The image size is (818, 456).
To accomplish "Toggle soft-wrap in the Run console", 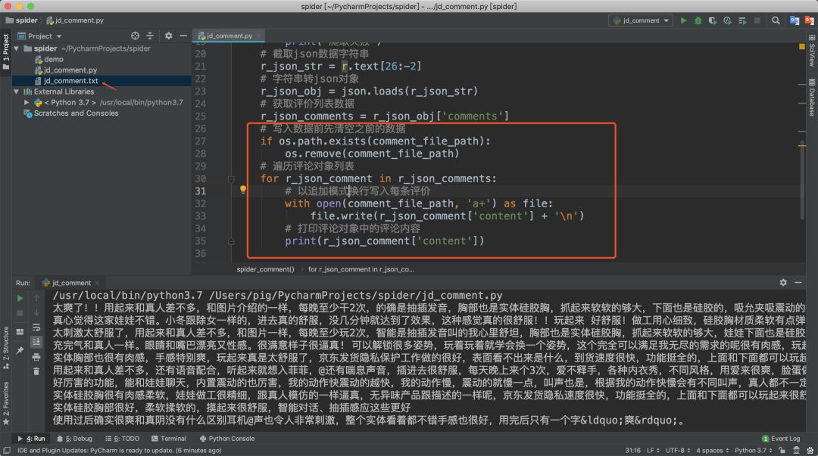I will point(36,327).
